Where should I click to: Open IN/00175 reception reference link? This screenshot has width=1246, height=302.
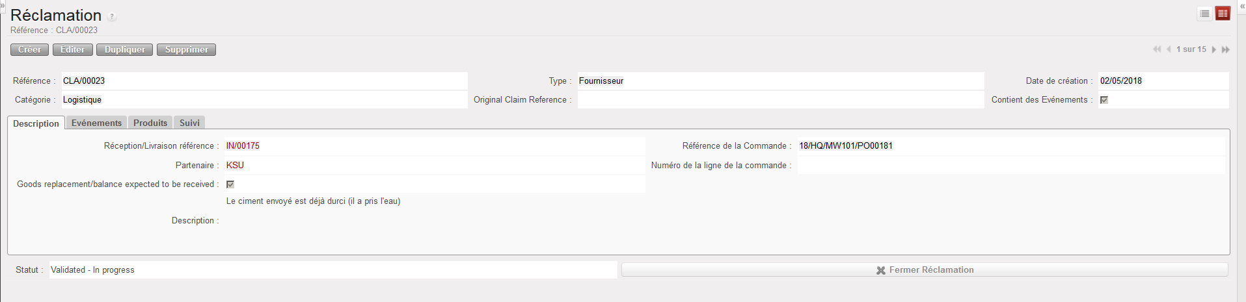(x=243, y=146)
